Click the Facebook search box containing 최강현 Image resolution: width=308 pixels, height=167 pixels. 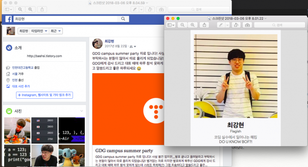coord(65,19)
